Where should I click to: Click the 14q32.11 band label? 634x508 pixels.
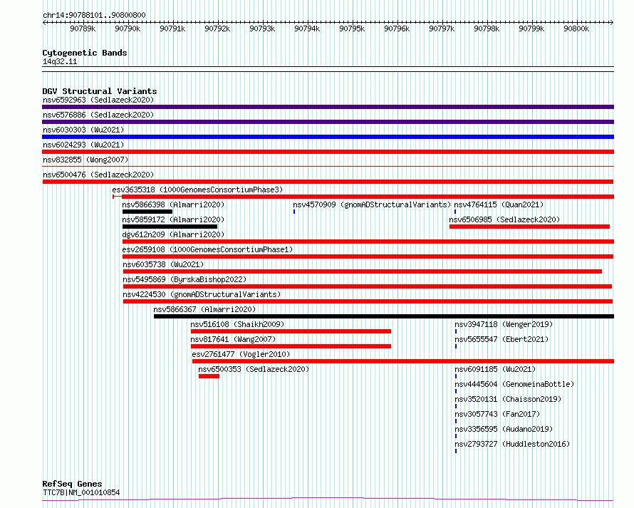(x=60, y=61)
